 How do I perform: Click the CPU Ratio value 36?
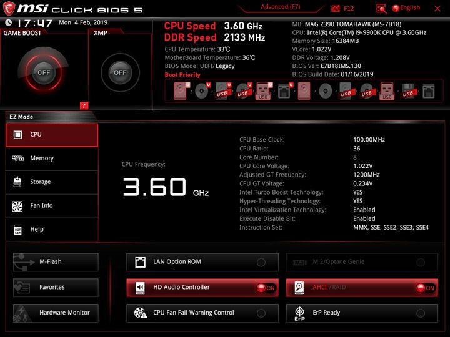(x=357, y=149)
